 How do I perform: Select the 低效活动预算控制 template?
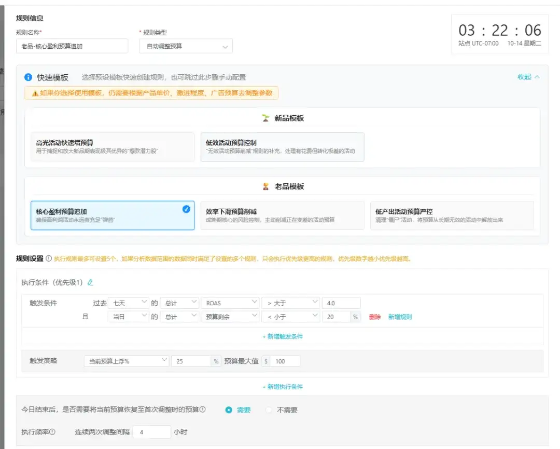tap(282, 147)
